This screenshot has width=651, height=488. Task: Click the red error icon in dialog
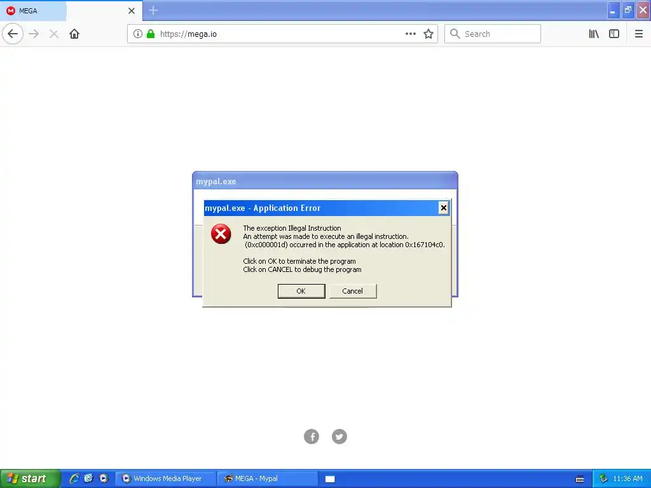(x=221, y=234)
